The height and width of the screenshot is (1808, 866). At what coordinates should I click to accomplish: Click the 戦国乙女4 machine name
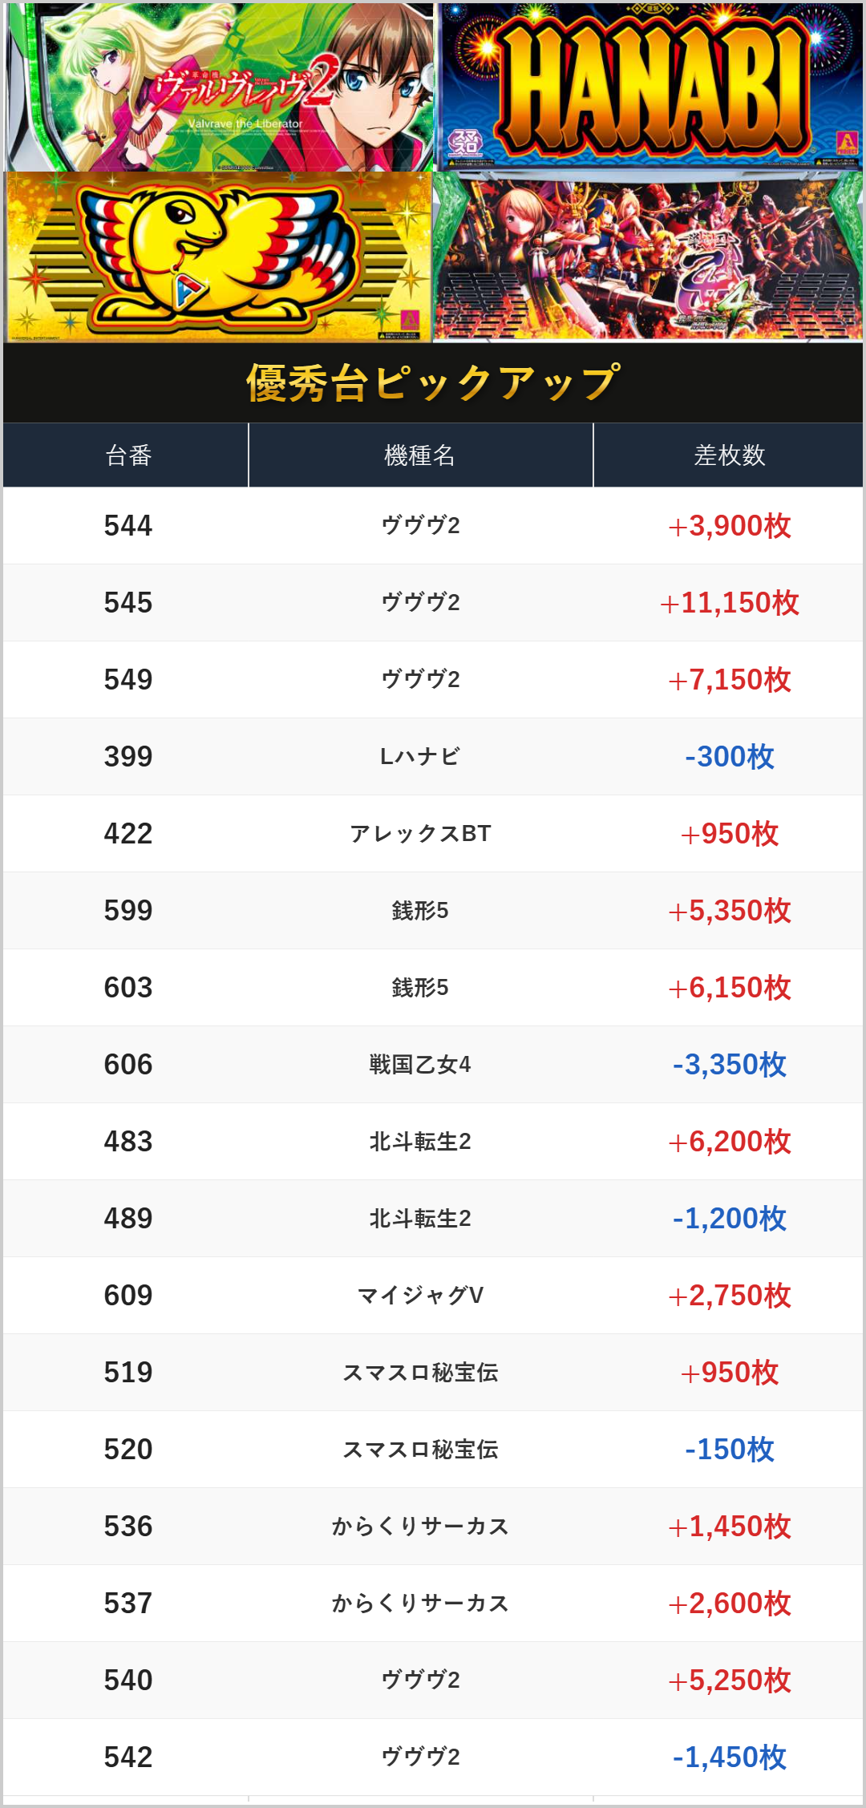[419, 1065]
